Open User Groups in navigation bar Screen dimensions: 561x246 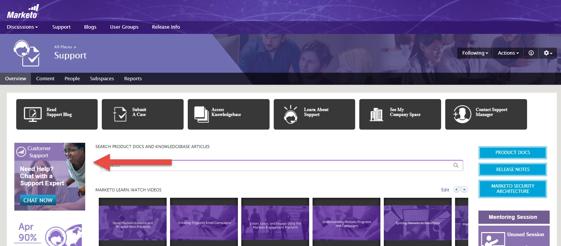[124, 27]
